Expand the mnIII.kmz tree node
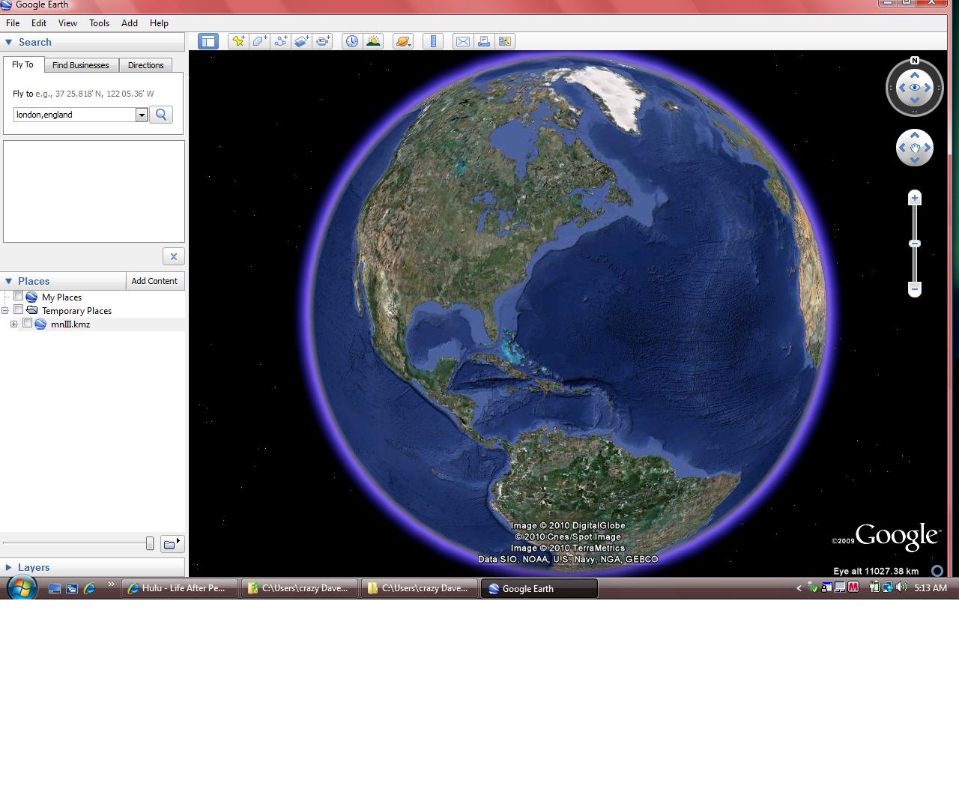The height and width of the screenshot is (801, 959). tap(13, 324)
